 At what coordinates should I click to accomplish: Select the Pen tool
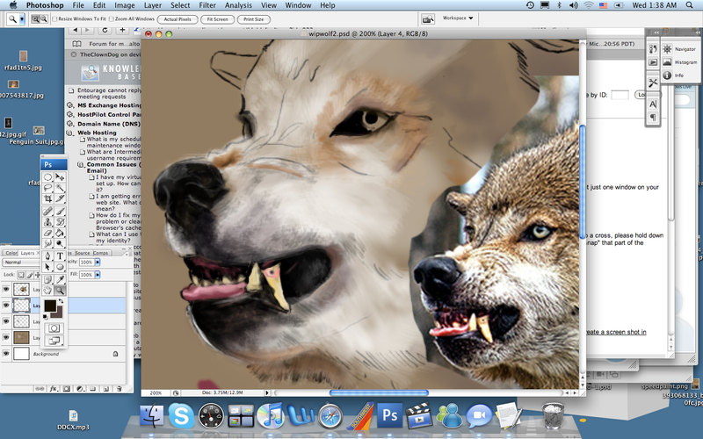pos(48,255)
